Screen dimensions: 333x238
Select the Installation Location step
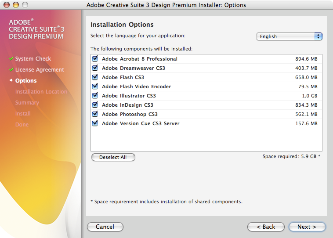pyautogui.click(x=41, y=92)
